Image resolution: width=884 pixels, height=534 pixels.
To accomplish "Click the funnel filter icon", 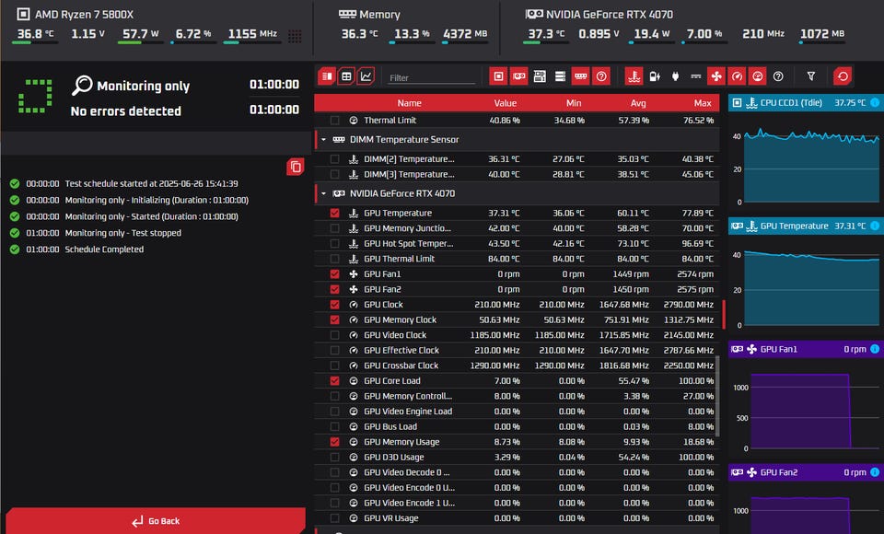I will click(810, 76).
